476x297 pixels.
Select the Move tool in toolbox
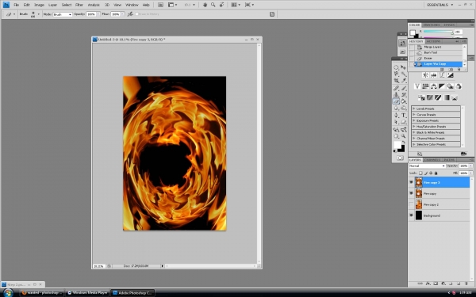click(404, 67)
